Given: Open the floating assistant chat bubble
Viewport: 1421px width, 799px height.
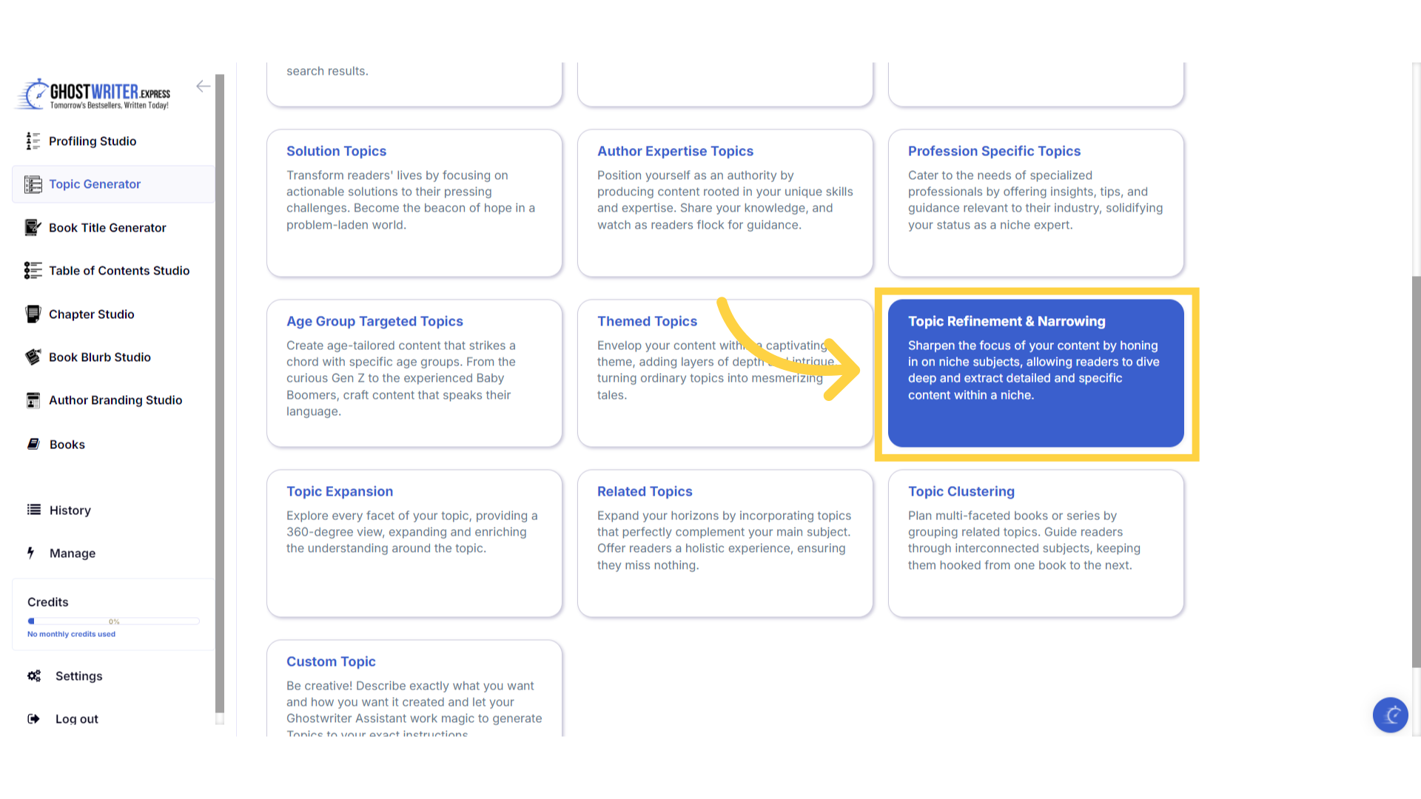Looking at the screenshot, I should 1390,715.
